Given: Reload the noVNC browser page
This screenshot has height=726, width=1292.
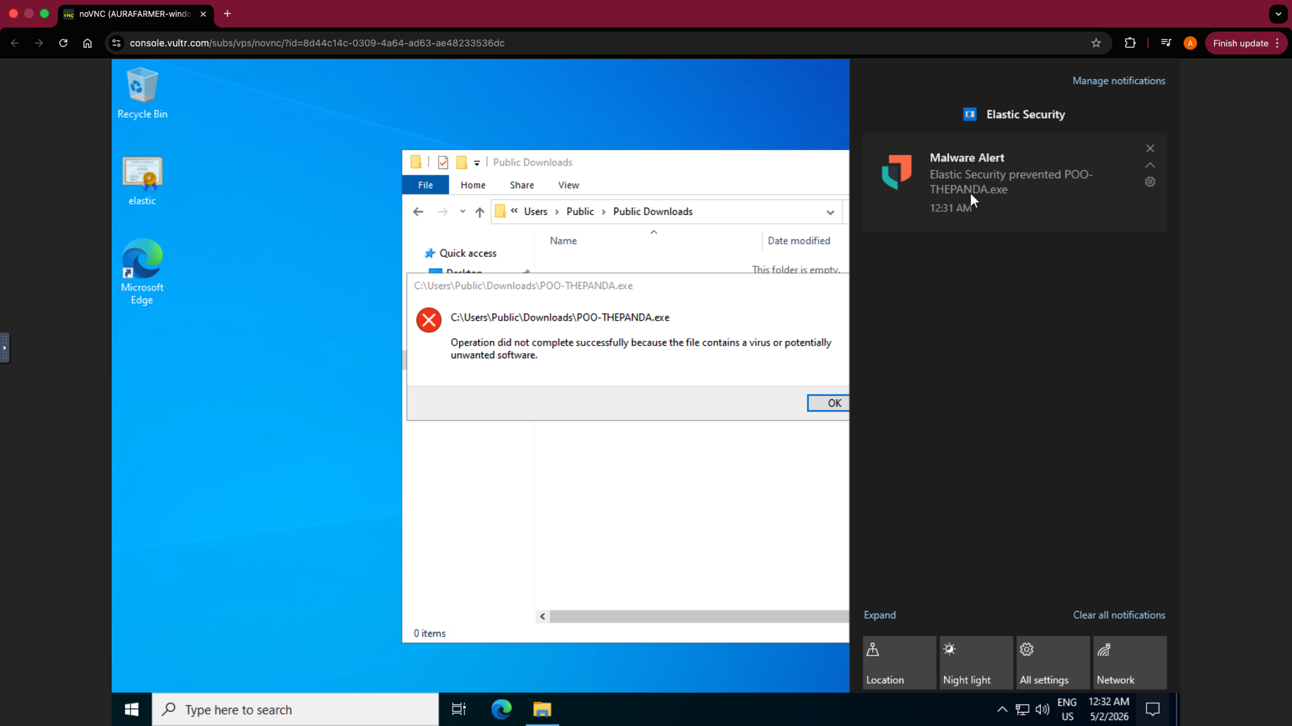Looking at the screenshot, I should [x=63, y=43].
